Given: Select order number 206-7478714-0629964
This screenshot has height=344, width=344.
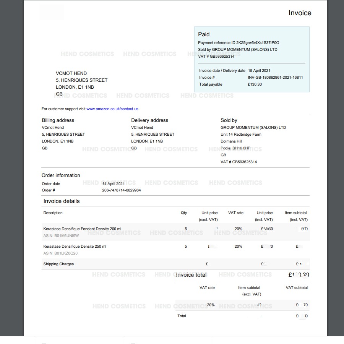Looking at the screenshot, I should (121, 190).
